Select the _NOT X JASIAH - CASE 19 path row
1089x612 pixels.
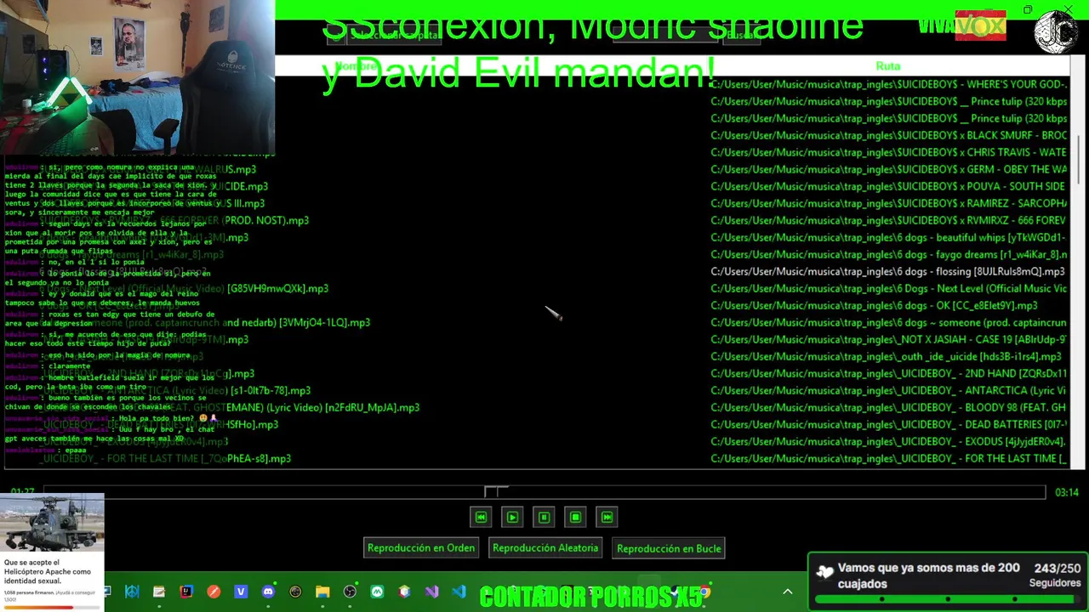pos(888,339)
